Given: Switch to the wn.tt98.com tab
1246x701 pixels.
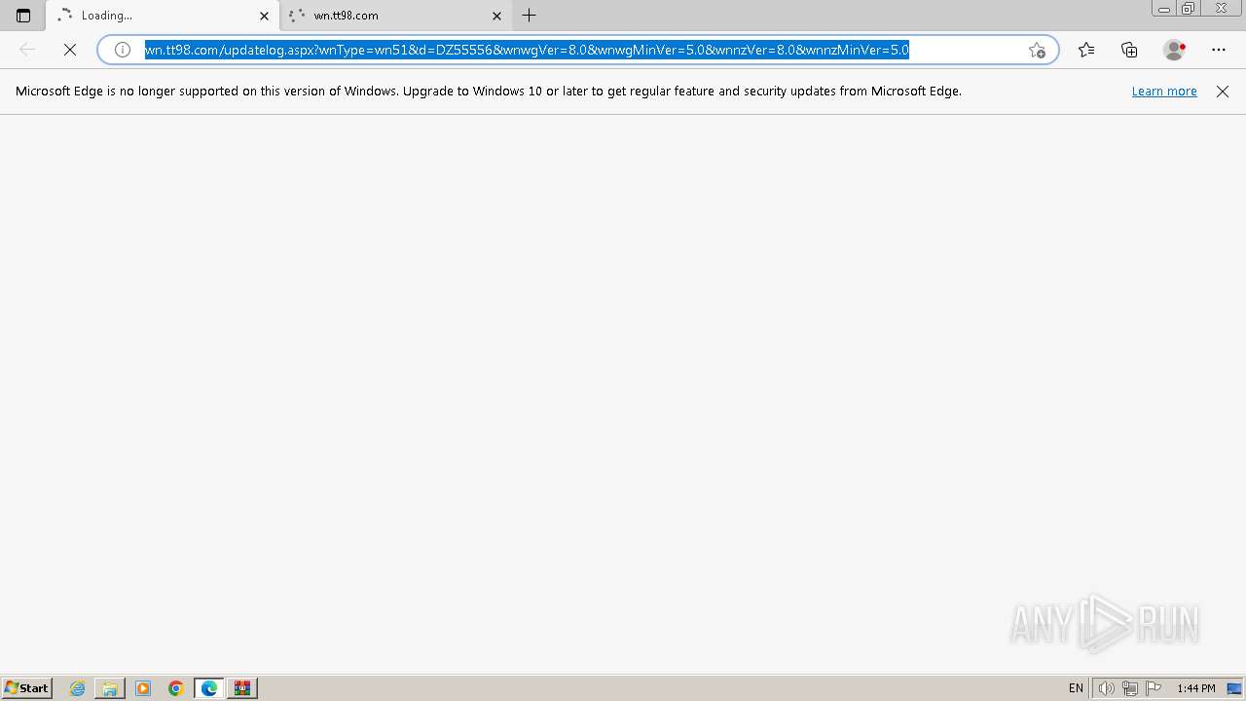Looking at the screenshot, I should click(x=395, y=16).
